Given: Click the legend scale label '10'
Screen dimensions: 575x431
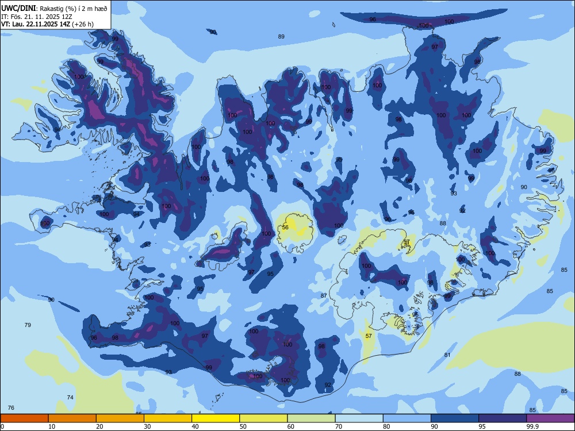Looking at the screenshot, I should (x=52, y=426).
